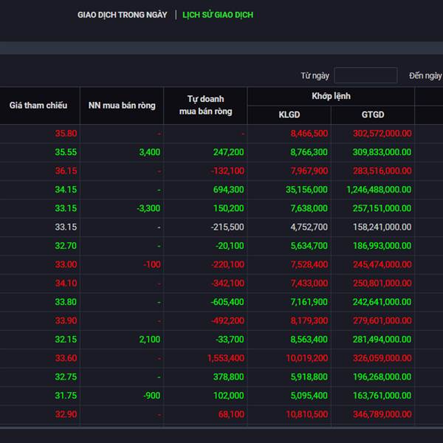Click foreign net value -100

point(151,264)
